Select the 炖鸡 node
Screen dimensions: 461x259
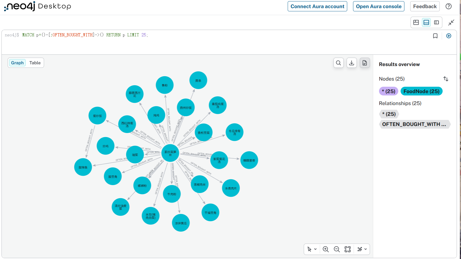(156, 115)
